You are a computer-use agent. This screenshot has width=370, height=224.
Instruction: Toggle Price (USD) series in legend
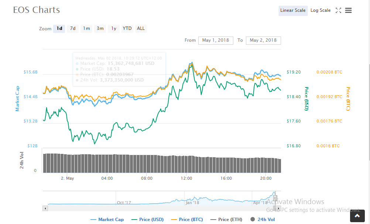147,220
